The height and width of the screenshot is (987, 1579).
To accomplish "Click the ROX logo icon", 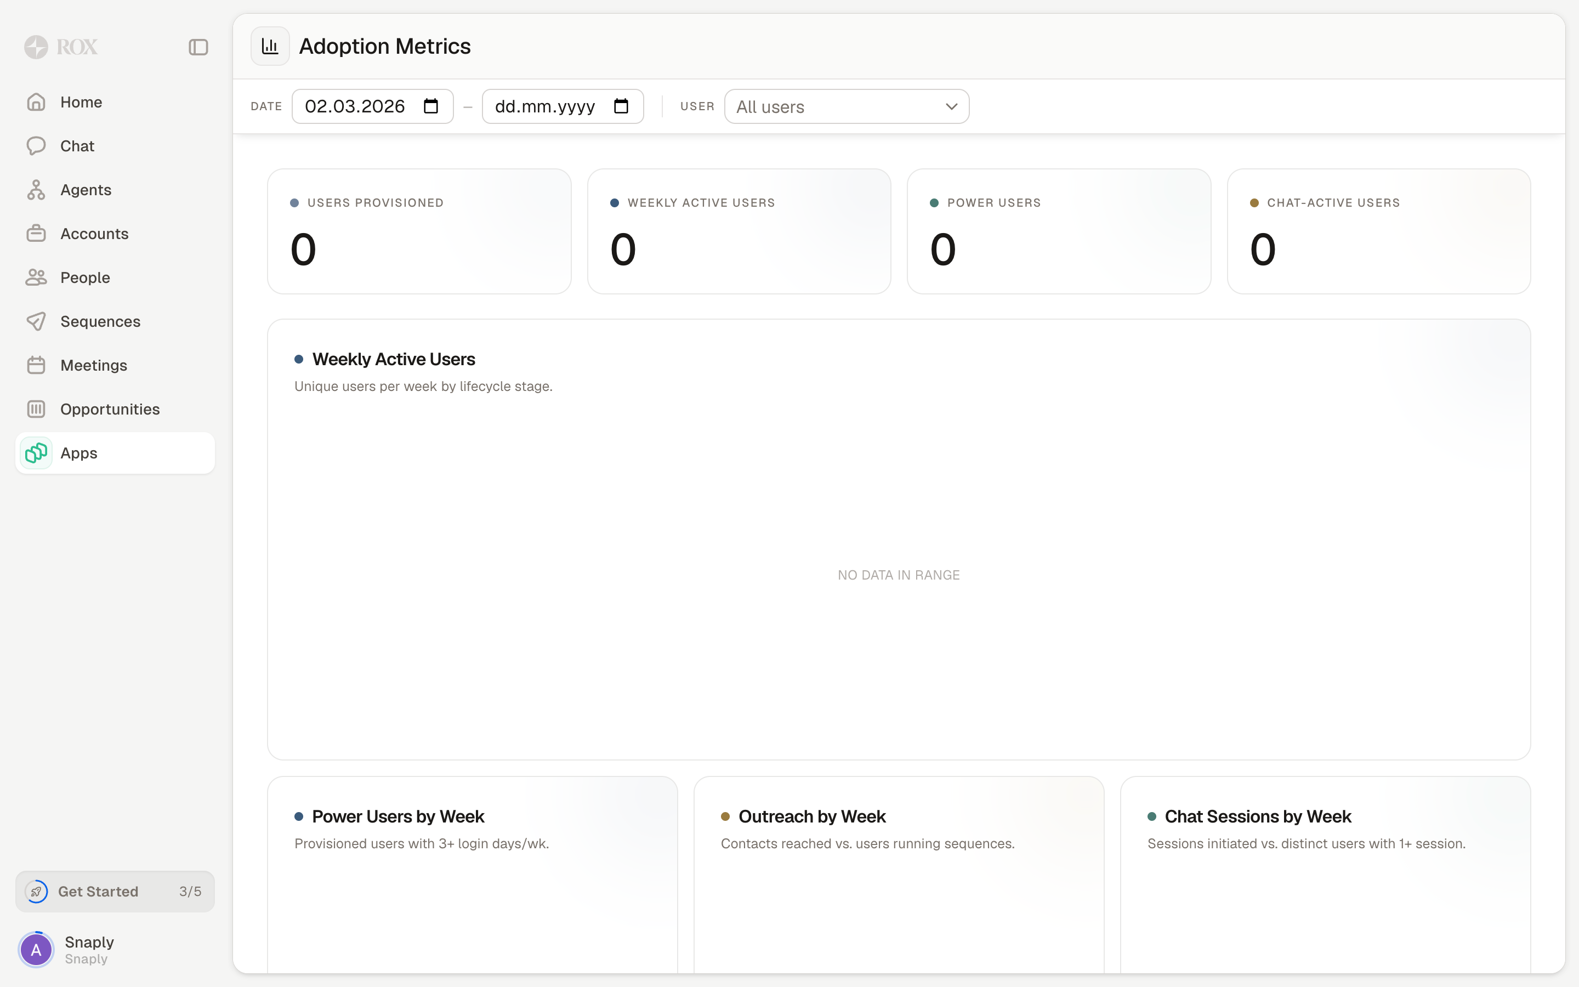I will tap(36, 47).
